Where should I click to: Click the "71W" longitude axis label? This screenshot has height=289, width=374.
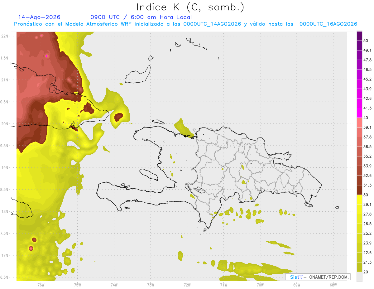point(223,285)
